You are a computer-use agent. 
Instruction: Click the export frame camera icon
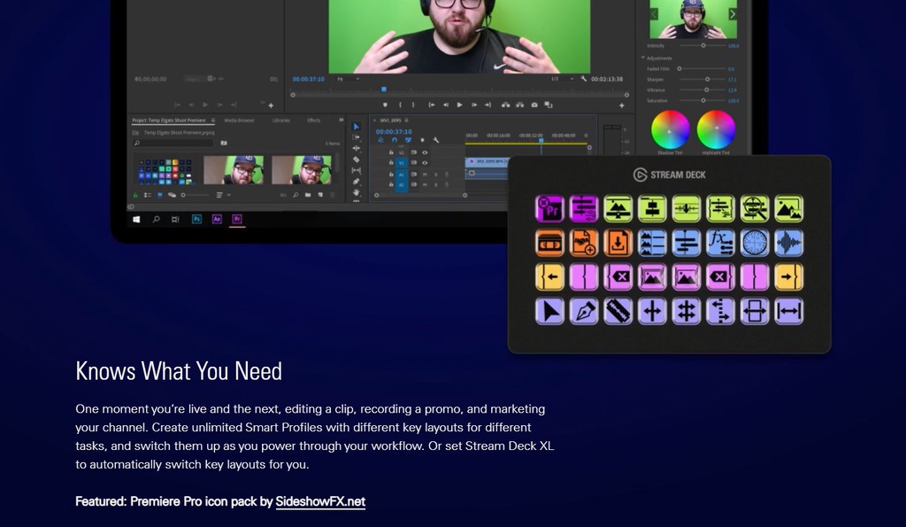[534, 105]
